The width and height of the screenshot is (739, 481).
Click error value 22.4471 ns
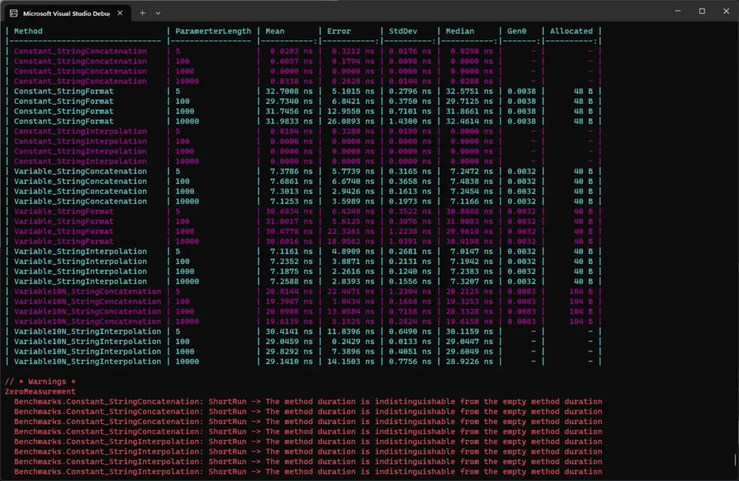pos(351,291)
